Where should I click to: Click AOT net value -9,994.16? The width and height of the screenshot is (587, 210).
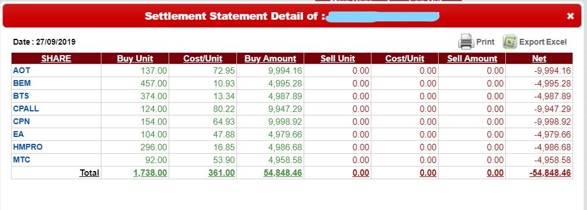(x=553, y=71)
